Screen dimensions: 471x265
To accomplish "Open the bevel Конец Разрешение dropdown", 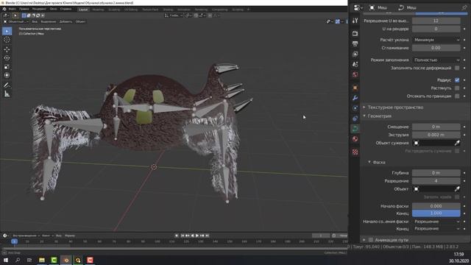I will 436,229.
